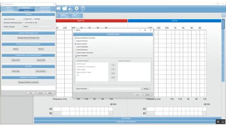Image resolution: width=226 pixels, height=127 pixels.
Task: Select 'Report with Scrn Tymp' template
Action: [x=84, y=72]
